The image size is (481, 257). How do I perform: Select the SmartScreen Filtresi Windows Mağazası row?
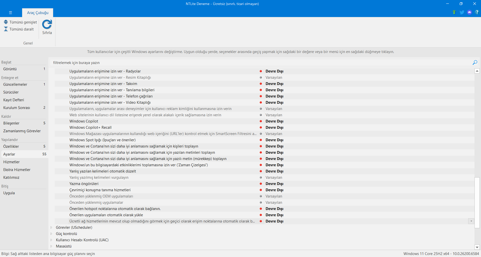[x=163, y=134]
